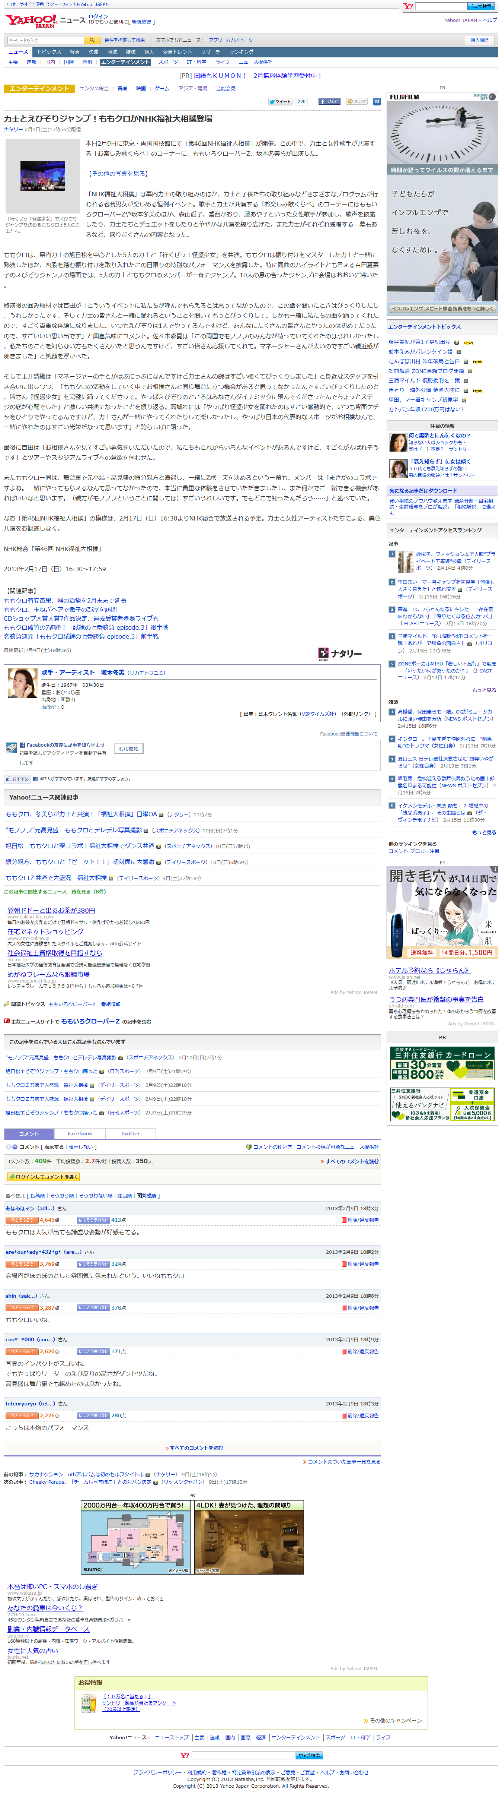Expand 雑誌 rankings with second もっと見る

point(484,832)
